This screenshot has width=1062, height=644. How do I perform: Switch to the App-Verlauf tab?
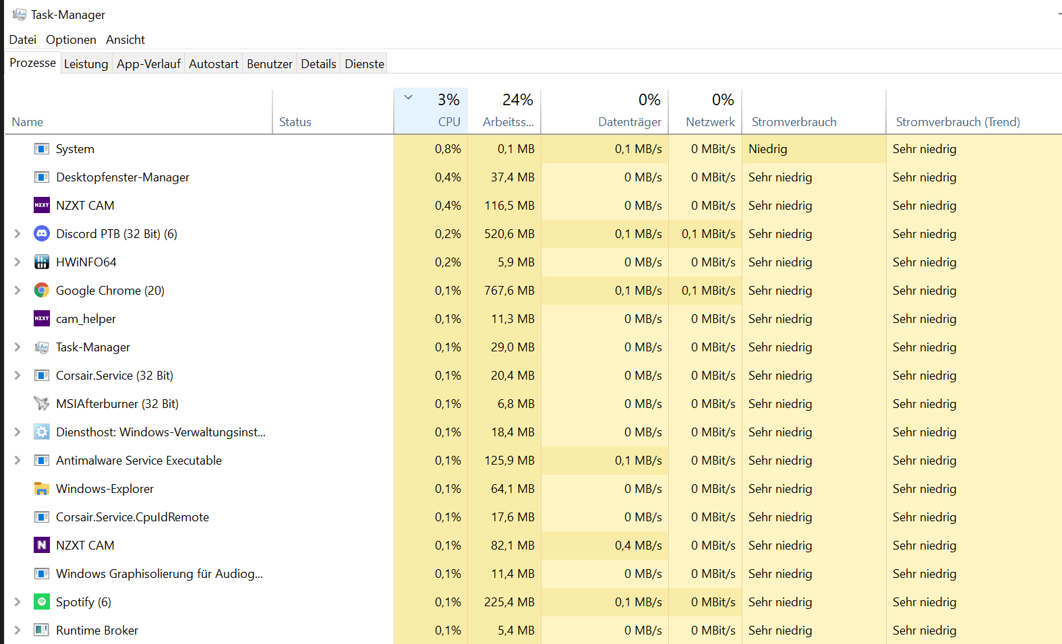click(148, 64)
